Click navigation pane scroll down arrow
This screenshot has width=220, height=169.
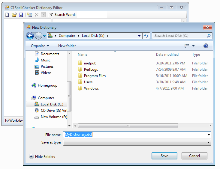point(69,126)
